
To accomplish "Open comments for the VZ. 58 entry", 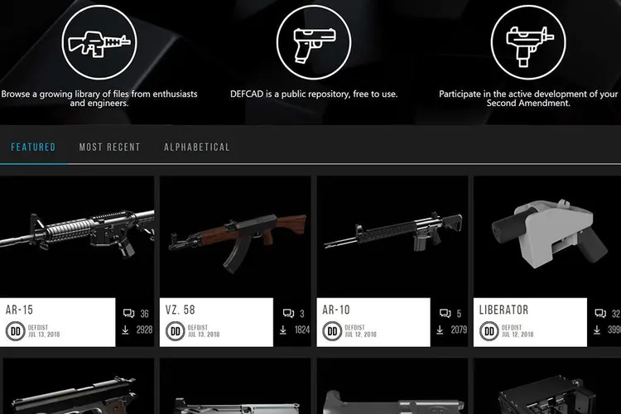I will [x=288, y=313].
